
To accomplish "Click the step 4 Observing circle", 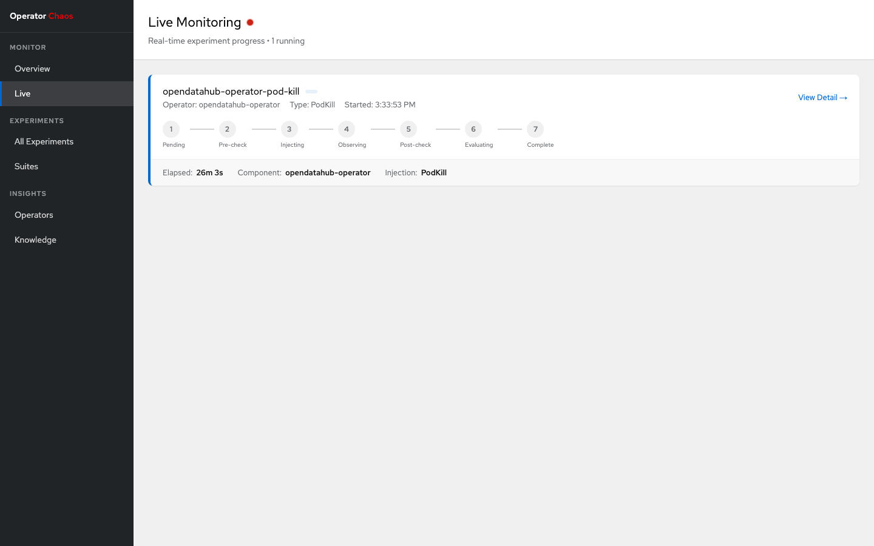I will click(347, 129).
